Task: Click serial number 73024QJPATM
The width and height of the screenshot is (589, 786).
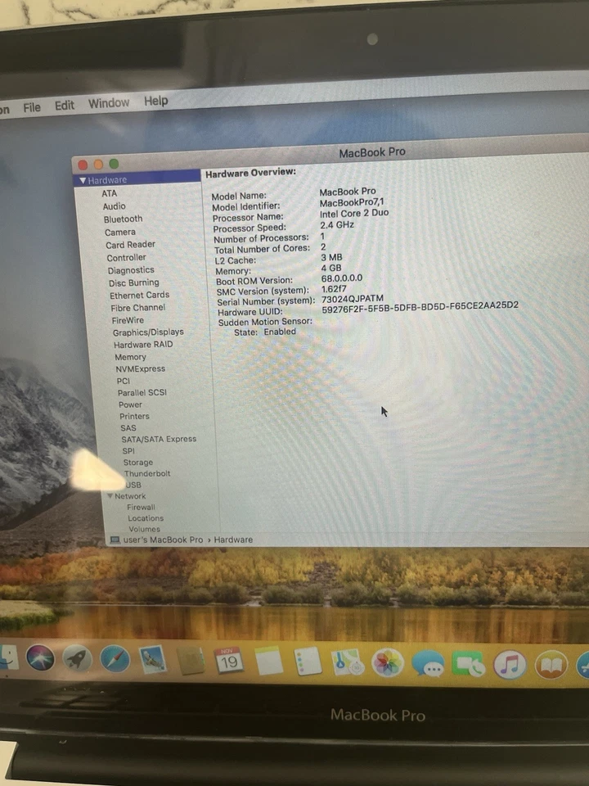Action: (353, 299)
